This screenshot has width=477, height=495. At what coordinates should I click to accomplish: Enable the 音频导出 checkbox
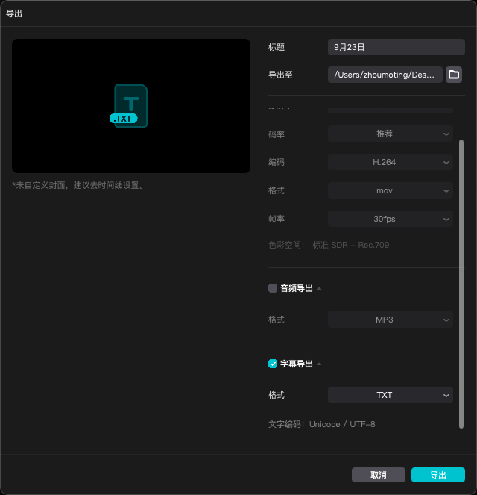273,288
